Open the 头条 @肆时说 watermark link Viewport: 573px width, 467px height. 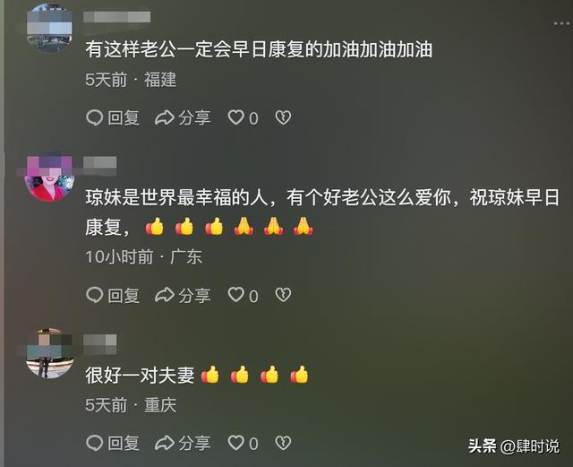513,446
